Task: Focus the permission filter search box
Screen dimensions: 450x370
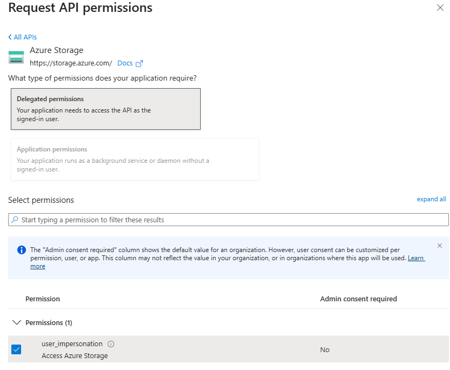Action: tap(228, 220)
